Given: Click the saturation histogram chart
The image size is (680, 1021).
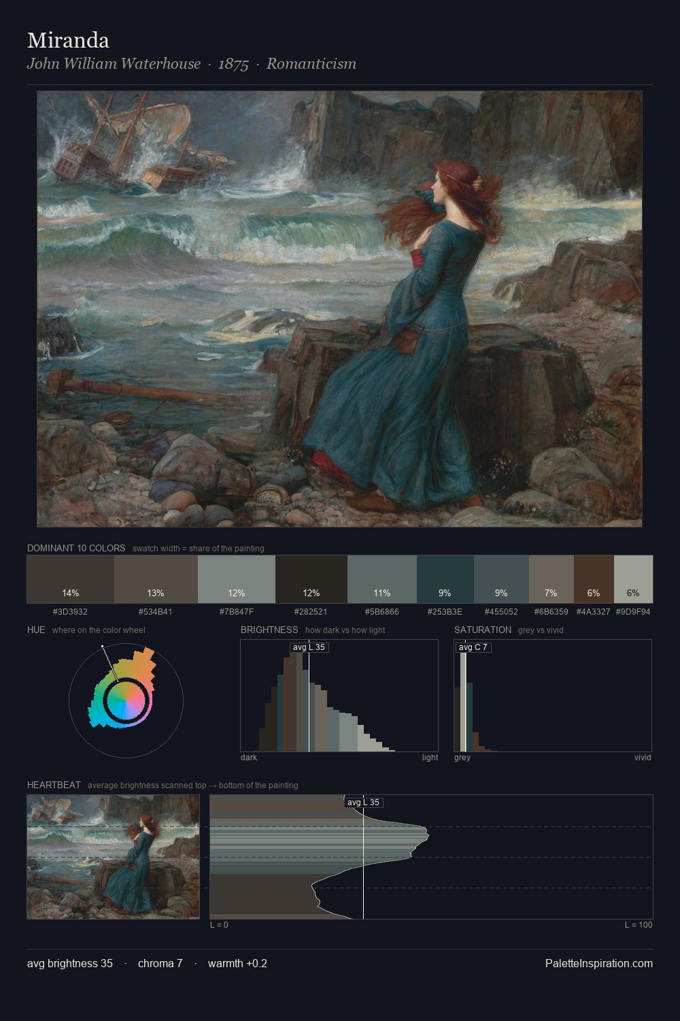Looking at the screenshot, I should (553, 696).
